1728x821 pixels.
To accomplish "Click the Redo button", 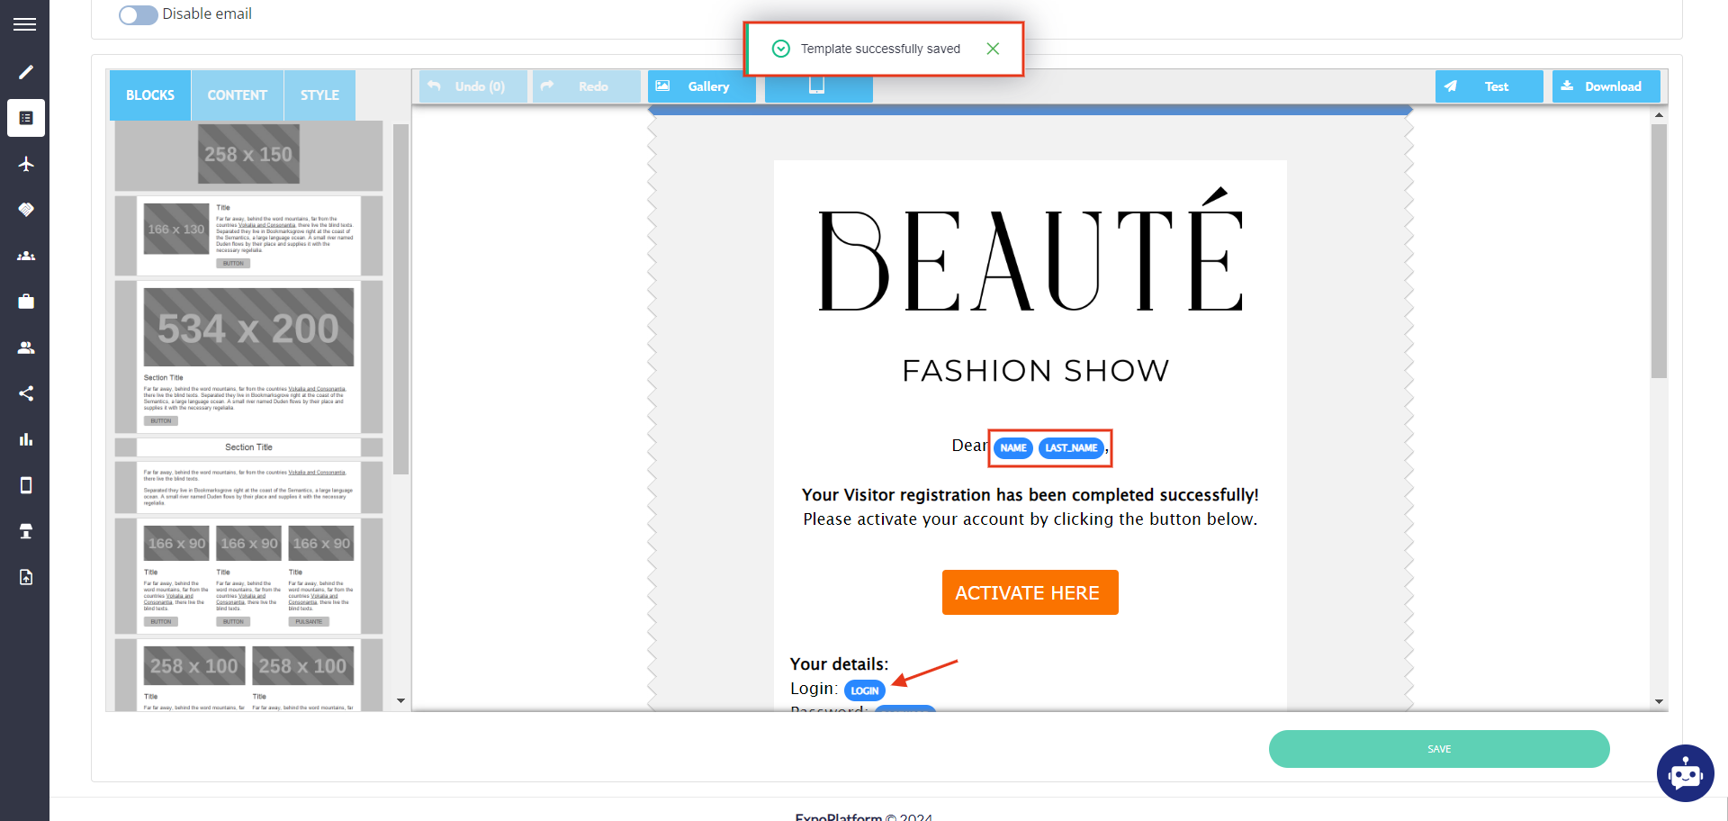I will [x=586, y=86].
